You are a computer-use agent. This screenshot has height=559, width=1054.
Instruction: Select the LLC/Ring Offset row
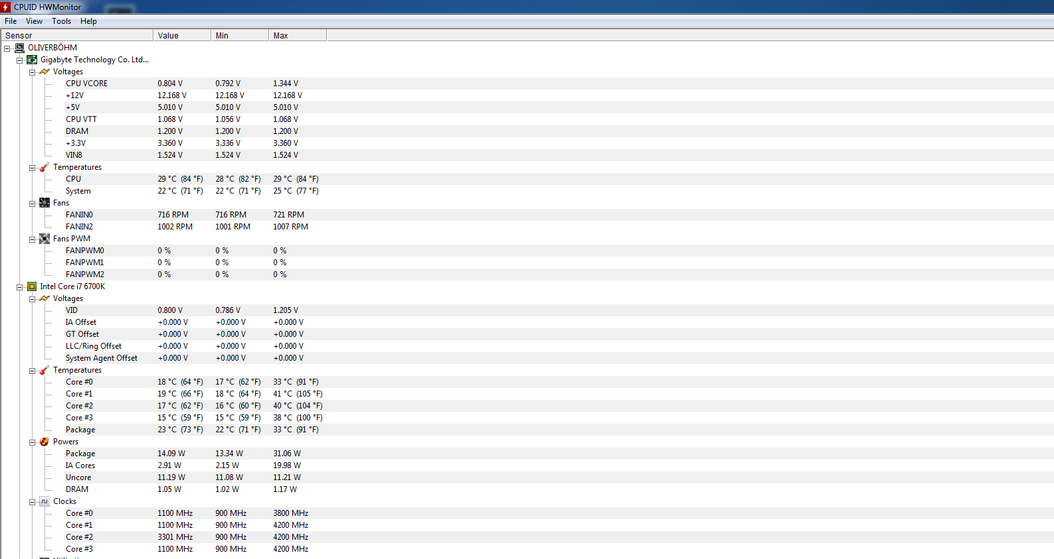tap(558, 346)
